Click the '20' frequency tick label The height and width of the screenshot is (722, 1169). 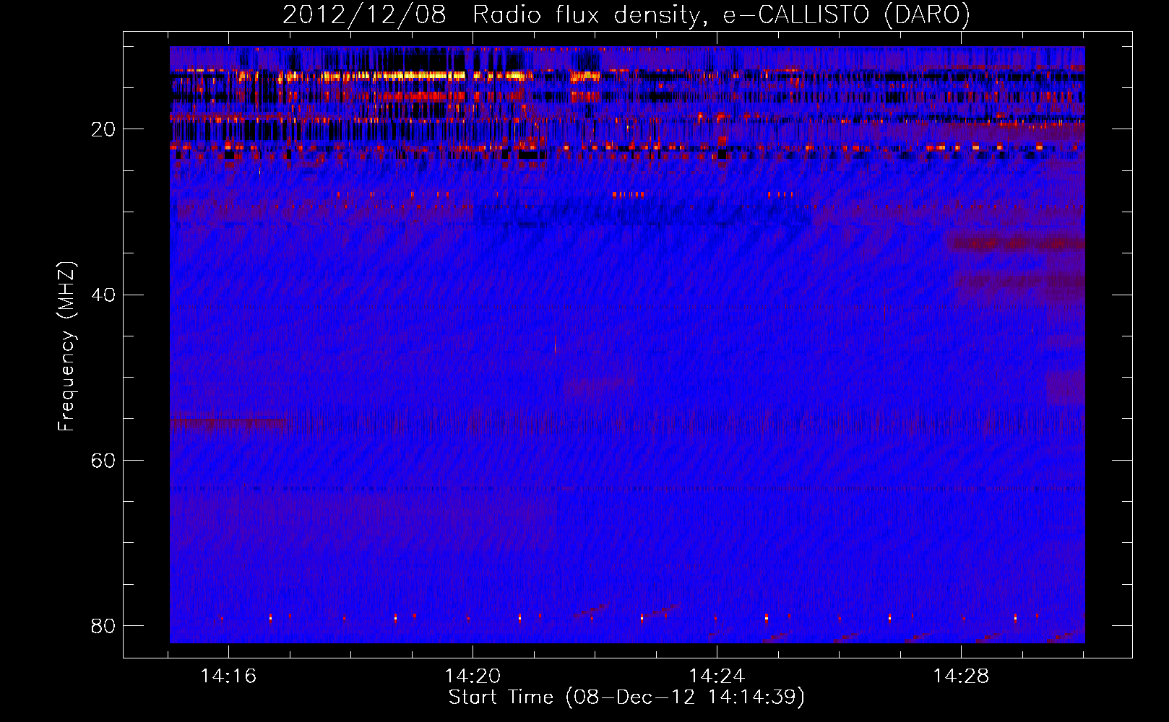pyautogui.click(x=103, y=129)
